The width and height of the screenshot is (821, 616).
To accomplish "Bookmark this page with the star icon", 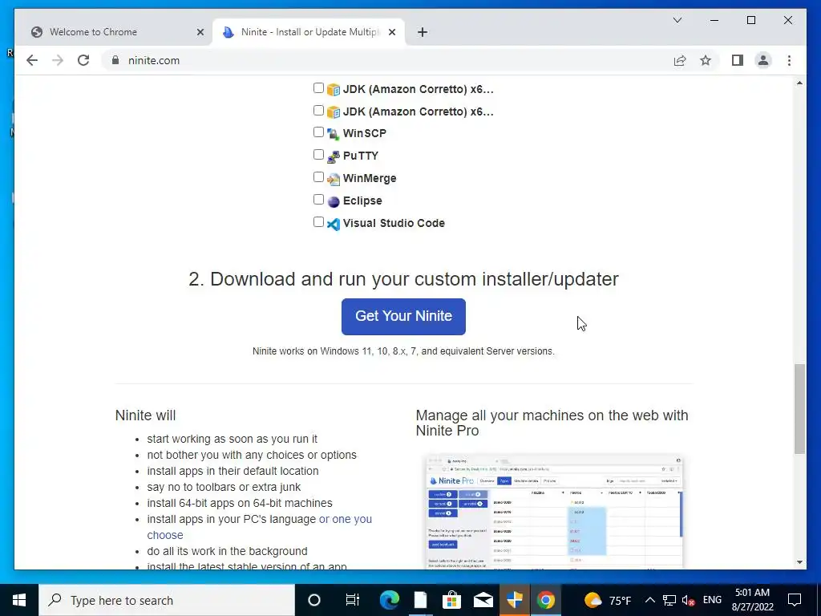I will click(x=706, y=60).
